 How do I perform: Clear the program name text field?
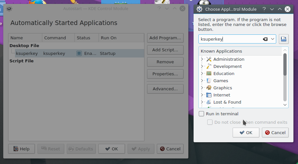pyautogui.click(x=265, y=39)
